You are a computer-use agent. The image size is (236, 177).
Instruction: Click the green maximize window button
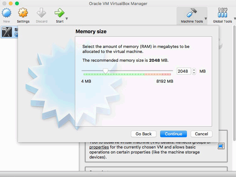[x=17, y=3]
